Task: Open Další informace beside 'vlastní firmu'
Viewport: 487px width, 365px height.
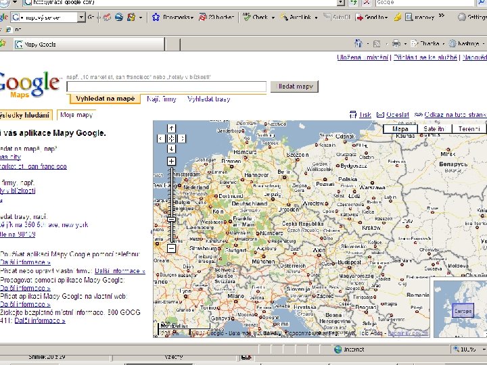Action: (x=120, y=271)
